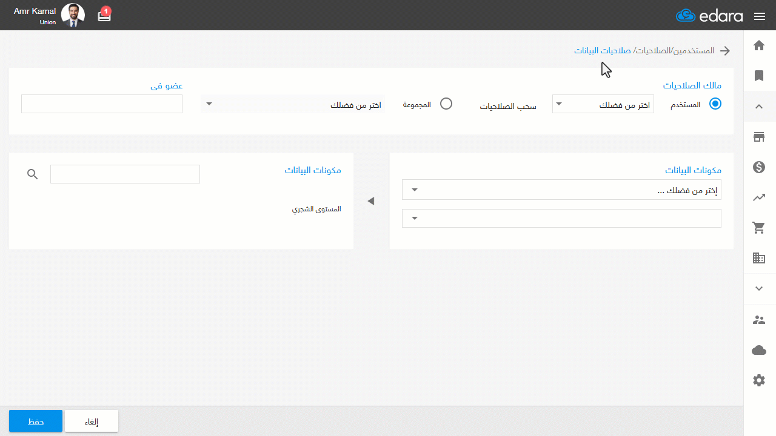Click the إلغاء cancel button

[92, 421]
